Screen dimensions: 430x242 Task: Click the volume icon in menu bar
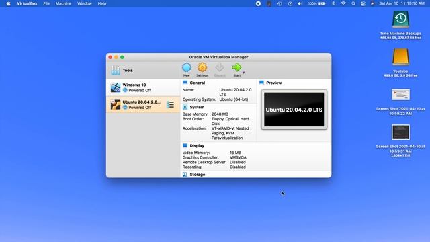point(300,3)
